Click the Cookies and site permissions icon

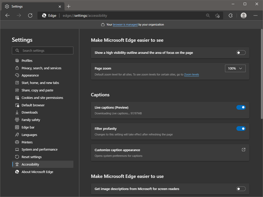pyautogui.click(x=17, y=98)
